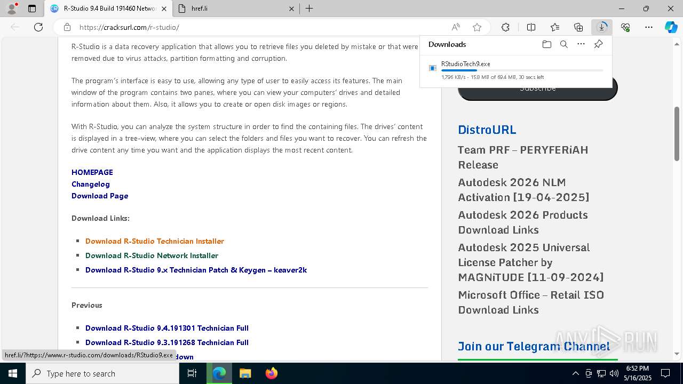Add this page to favorites star
The width and height of the screenshot is (683, 384).
click(x=477, y=27)
